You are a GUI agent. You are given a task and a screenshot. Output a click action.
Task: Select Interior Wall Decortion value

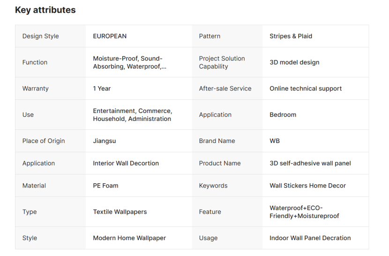126,164
